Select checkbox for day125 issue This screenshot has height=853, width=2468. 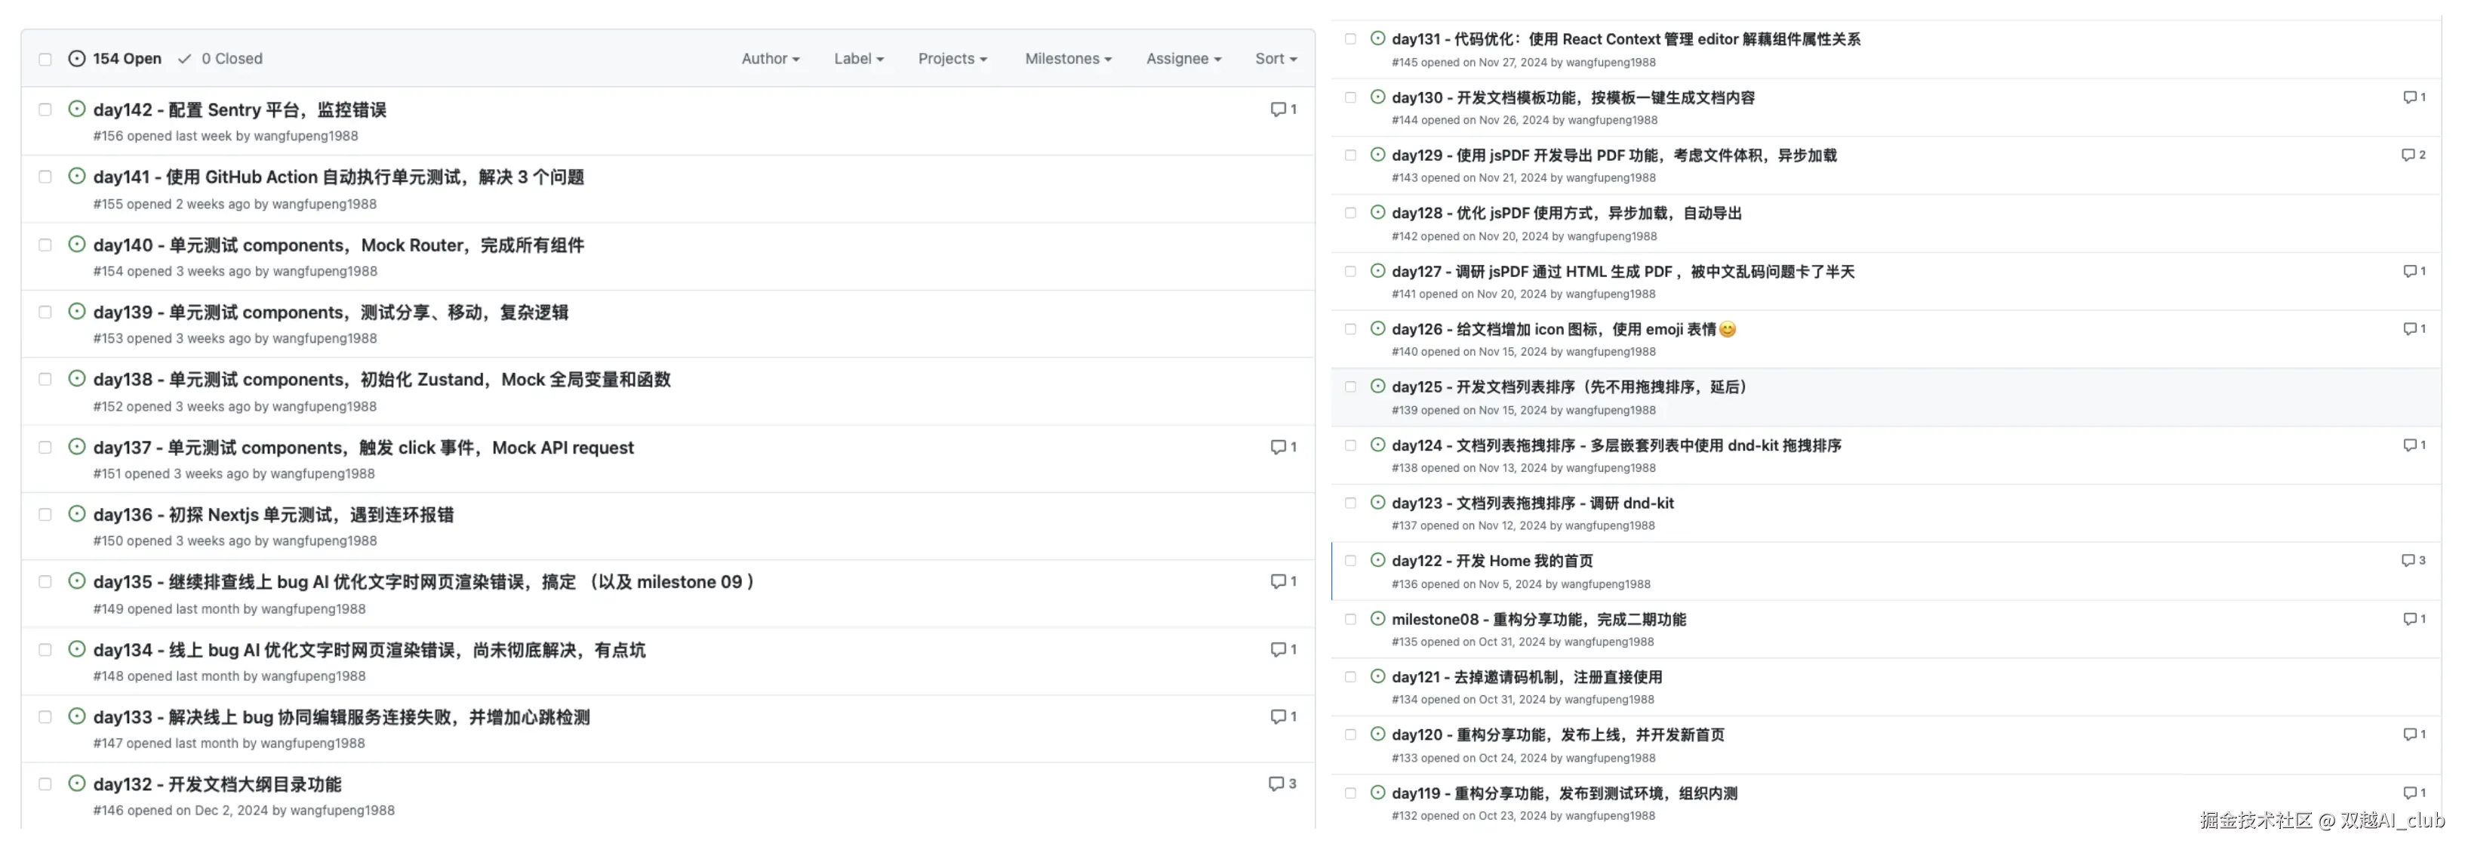click(1351, 387)
